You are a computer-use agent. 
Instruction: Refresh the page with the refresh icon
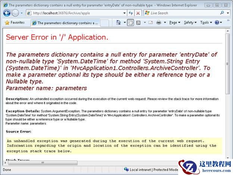tap(131, 13)
